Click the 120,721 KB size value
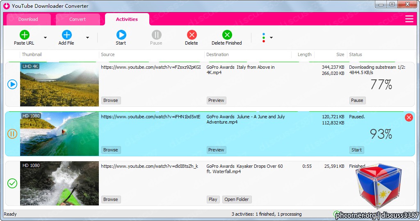This screenshot has width=420, height=221. pyautogui.click(x=333, y=117)
